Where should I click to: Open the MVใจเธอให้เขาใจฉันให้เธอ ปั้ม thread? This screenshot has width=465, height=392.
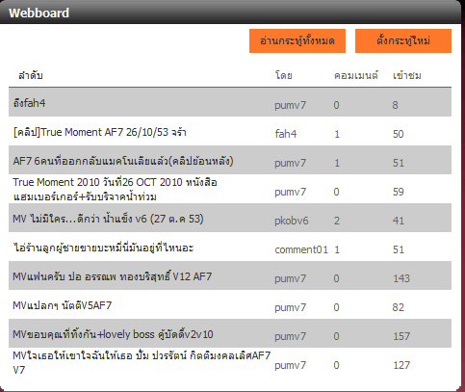[x=142, y=362]
